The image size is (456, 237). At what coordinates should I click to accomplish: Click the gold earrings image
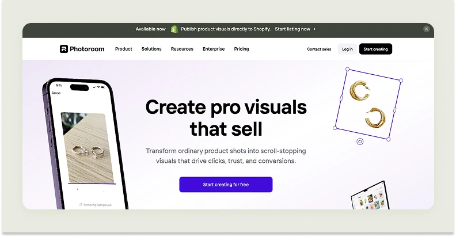click(x=368, y=104)
